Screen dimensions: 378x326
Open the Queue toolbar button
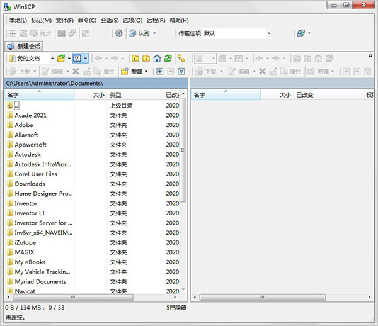click(139, 33)
